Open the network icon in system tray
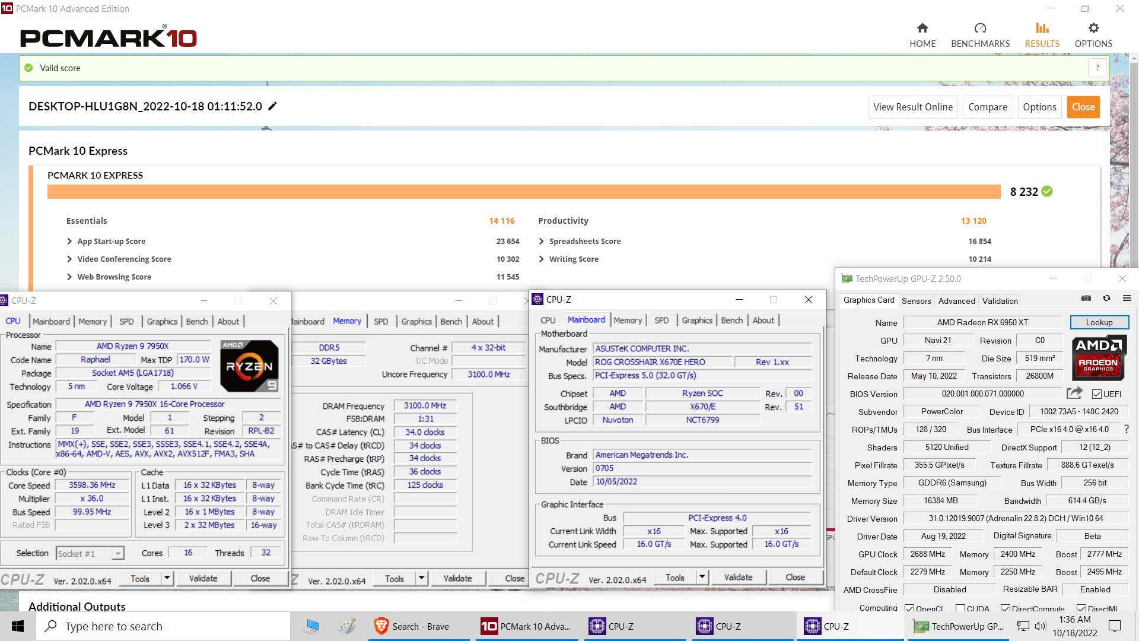This screenshot has height=641, width=1139. tap(1023, 626)
